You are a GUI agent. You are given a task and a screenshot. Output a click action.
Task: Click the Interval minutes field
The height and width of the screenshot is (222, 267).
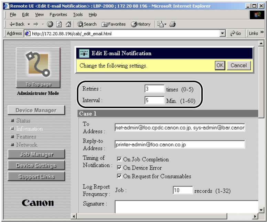tap(154, 100)
